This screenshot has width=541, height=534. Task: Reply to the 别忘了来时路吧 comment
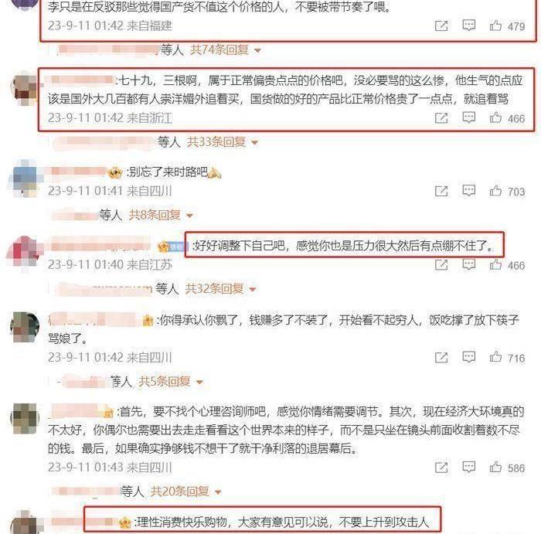point(468,190)
